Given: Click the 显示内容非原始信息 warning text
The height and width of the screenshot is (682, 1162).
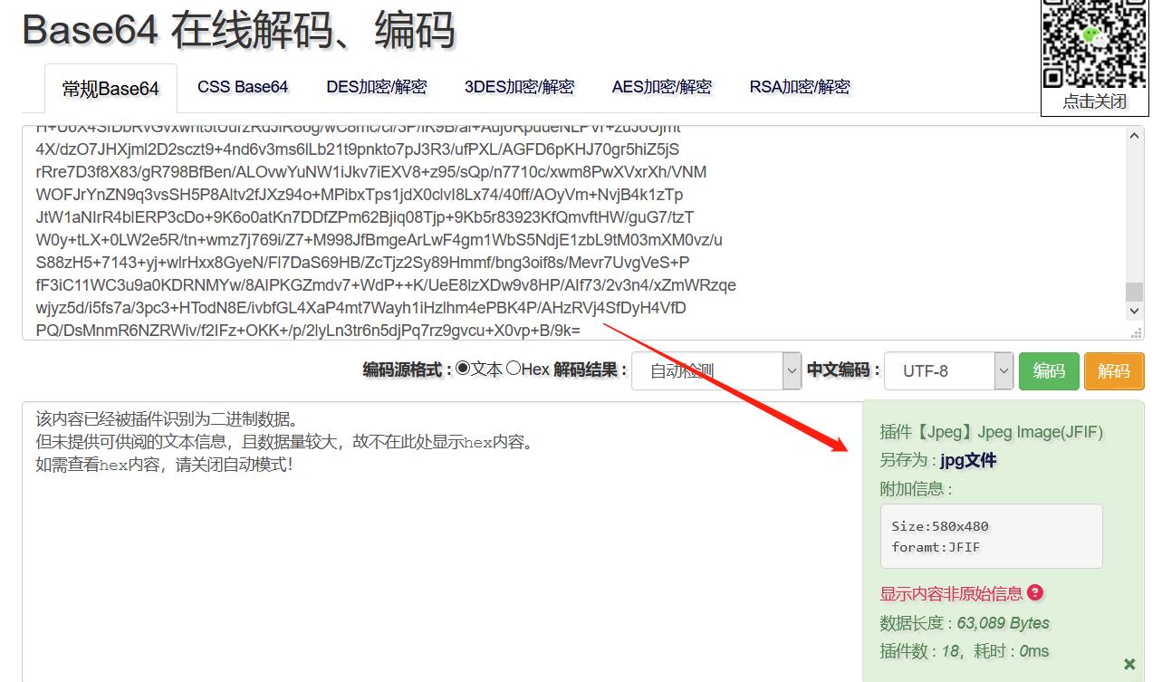Looking at the screenshot, I should pos(951,594).
